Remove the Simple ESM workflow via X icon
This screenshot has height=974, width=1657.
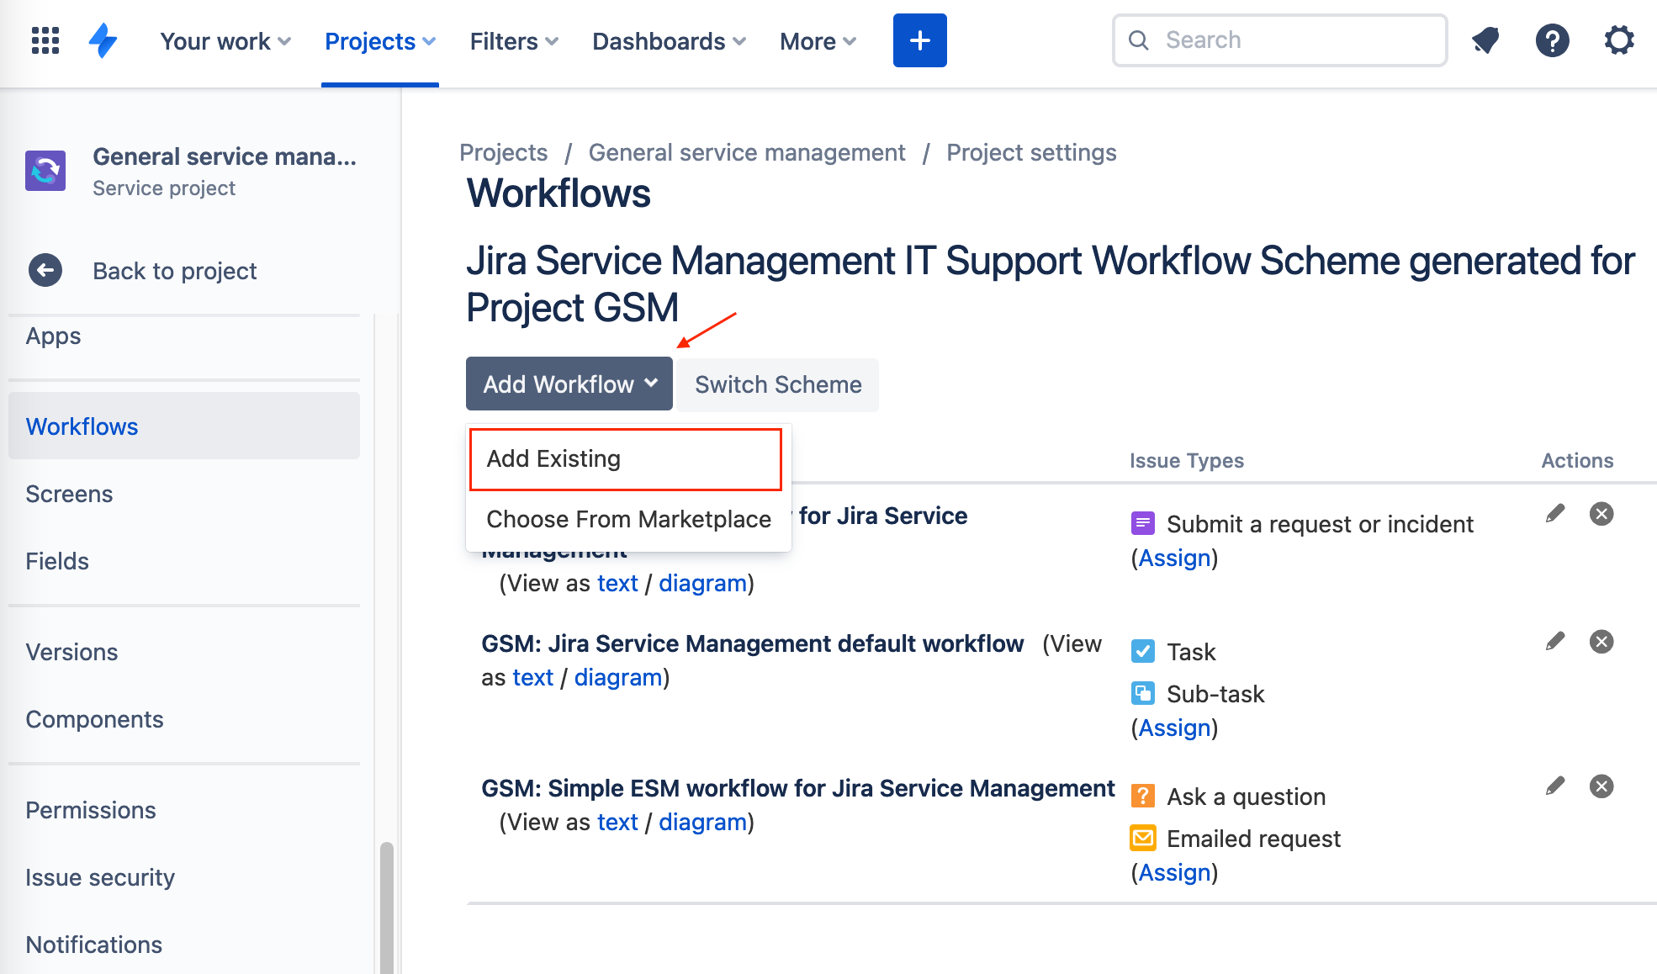tap(1601, 786)
